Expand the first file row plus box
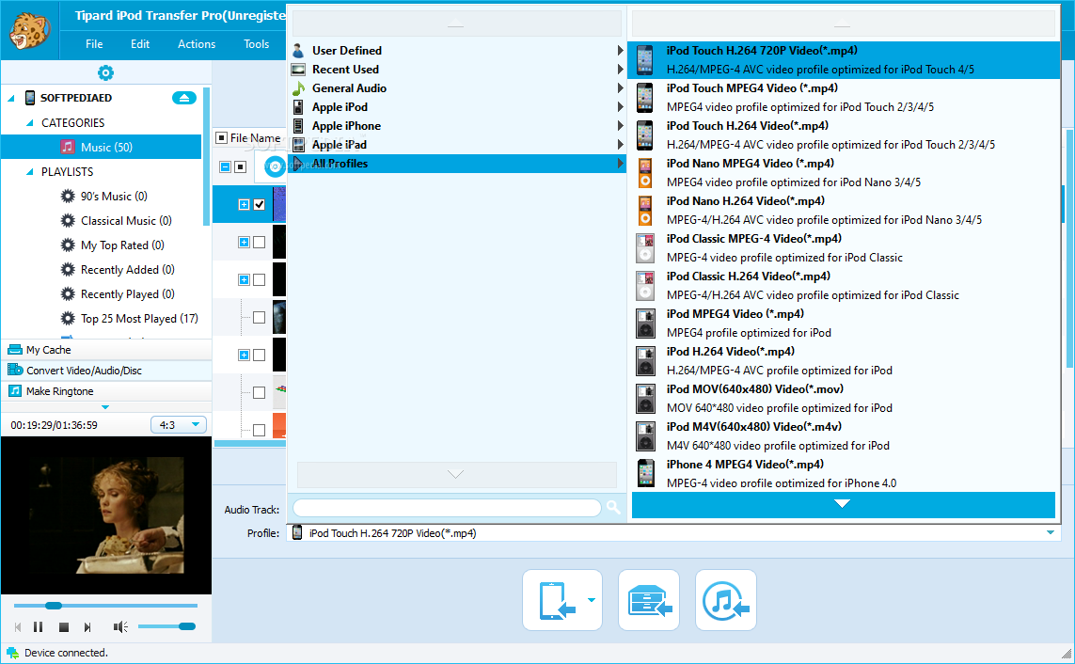1075x664 pixels. [244, 204]
